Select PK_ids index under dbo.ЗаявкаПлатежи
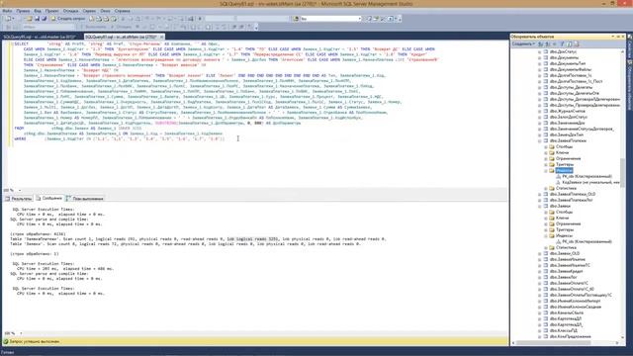This screenshot has height=356, width=633. [x=587, y=176]
